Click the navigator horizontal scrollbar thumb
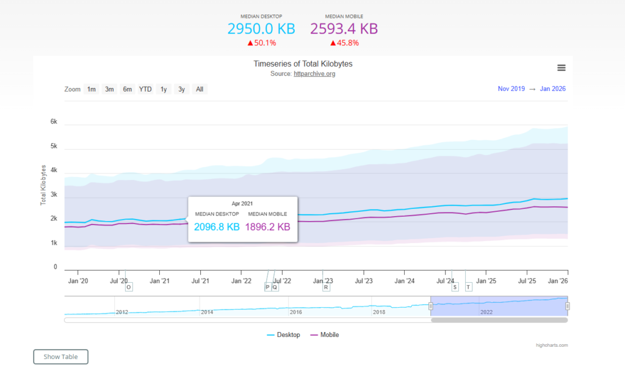Image resolution: width=625 pixels, height=381 pixels. click(x=499, y=320)
